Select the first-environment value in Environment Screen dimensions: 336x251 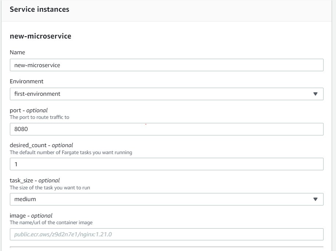pos(38,94)
